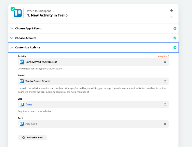Collapse the Customize Activity section

pos(27,48)
